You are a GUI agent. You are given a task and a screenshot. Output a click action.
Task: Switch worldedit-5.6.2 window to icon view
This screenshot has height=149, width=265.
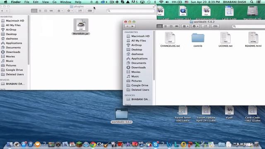coord(159,26)
